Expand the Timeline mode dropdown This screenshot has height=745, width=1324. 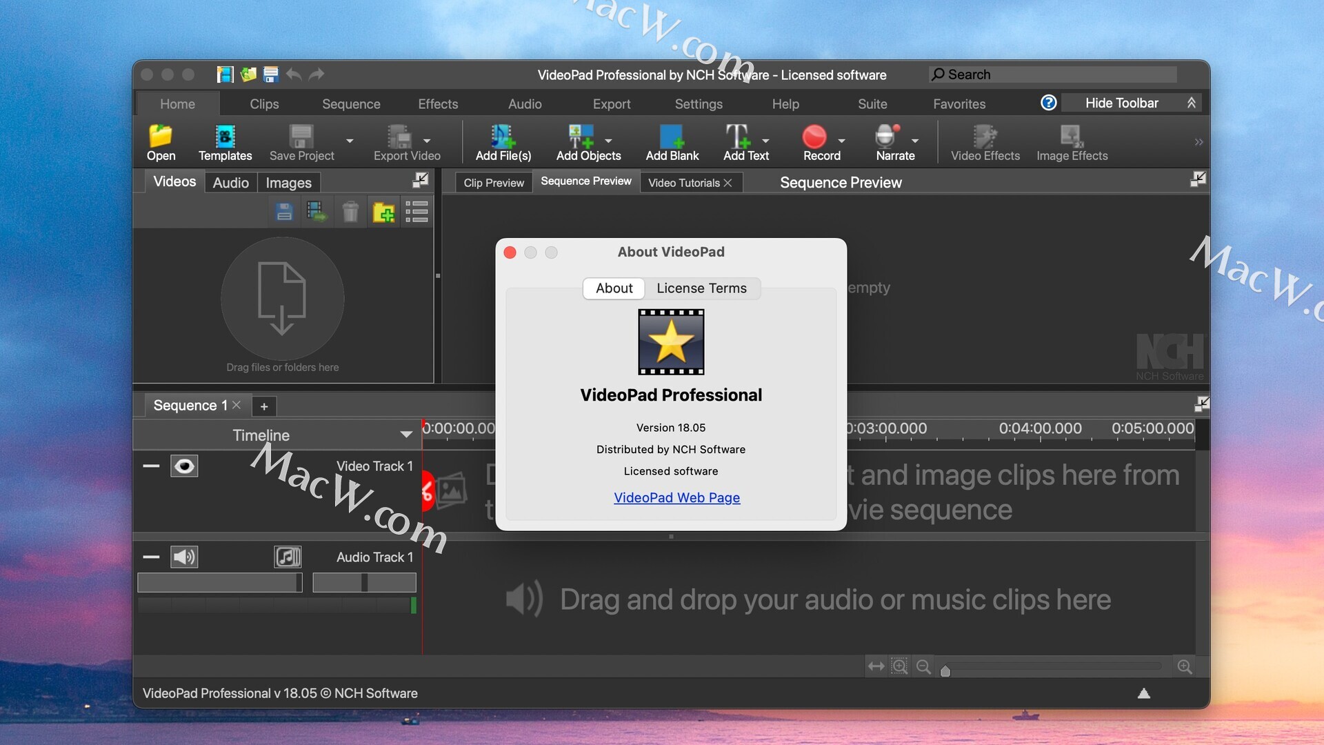[406, 435]
